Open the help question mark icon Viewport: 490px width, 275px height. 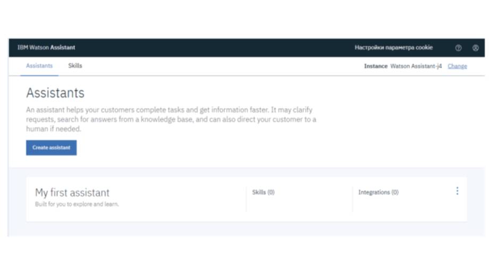tap(458, 48)
